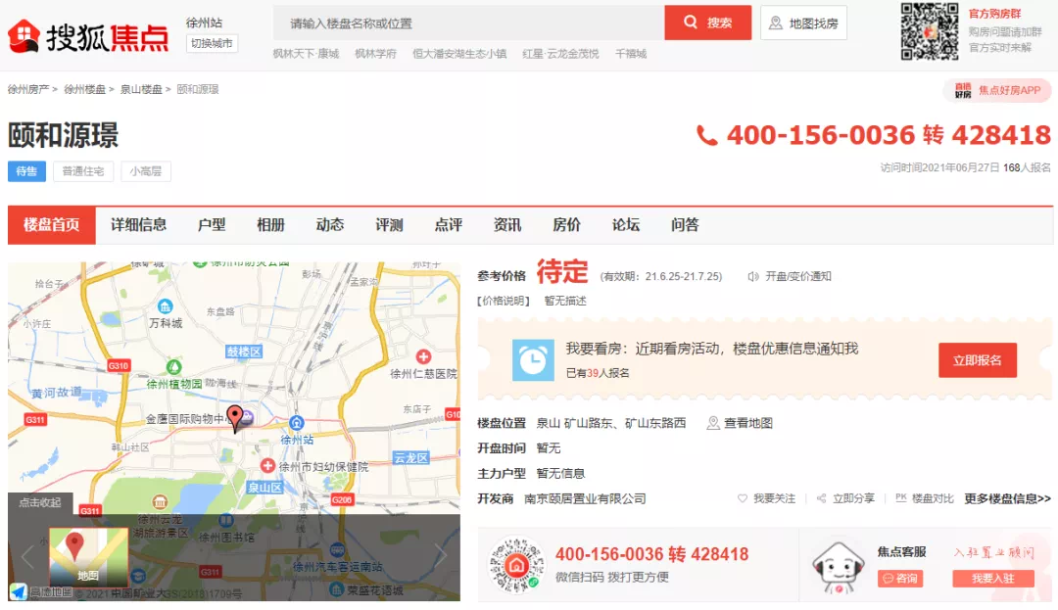The height and width of the screenshot is (610, 1058).
Task: Click the 立即分享 link
Action: click(x=853, y=498)
